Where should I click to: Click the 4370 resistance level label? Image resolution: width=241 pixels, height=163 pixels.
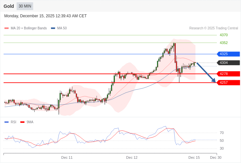click(224, 35)
